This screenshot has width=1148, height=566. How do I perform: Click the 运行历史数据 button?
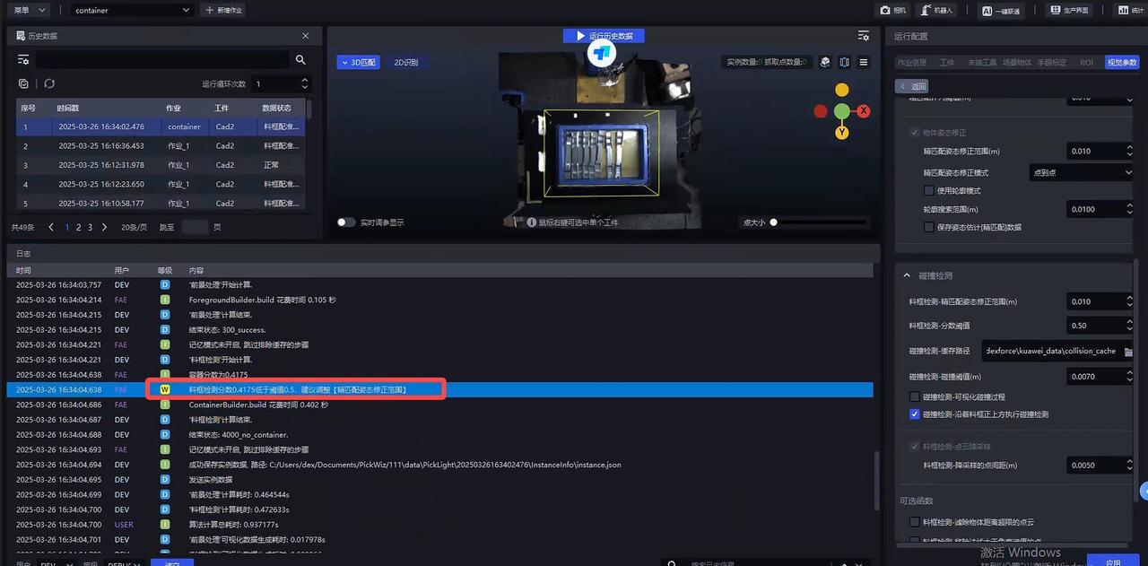[x=604, y=36]
